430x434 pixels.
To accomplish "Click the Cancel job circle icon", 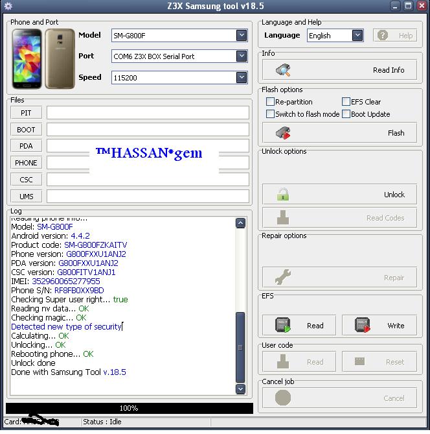I will 283,398.
